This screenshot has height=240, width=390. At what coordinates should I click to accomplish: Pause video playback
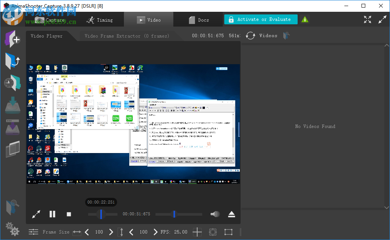tap(52, 214)
